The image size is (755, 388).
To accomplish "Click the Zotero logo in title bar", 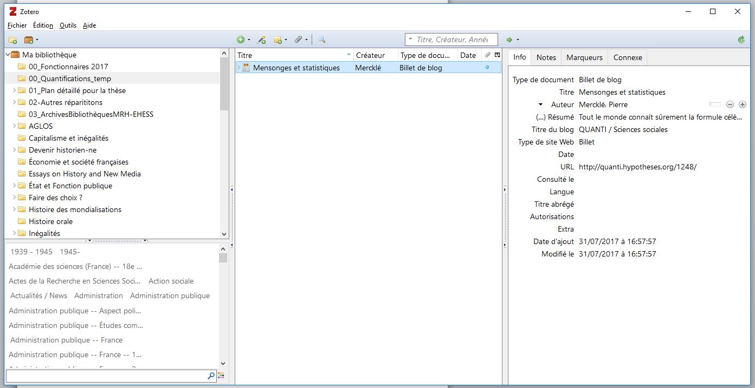I will tap(13, 11).
